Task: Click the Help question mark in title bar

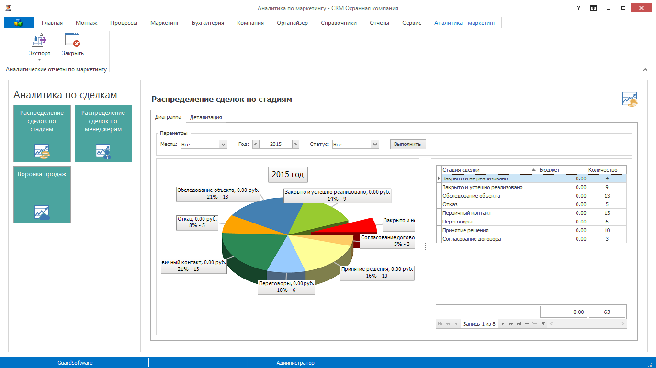Action: [577, 8]
